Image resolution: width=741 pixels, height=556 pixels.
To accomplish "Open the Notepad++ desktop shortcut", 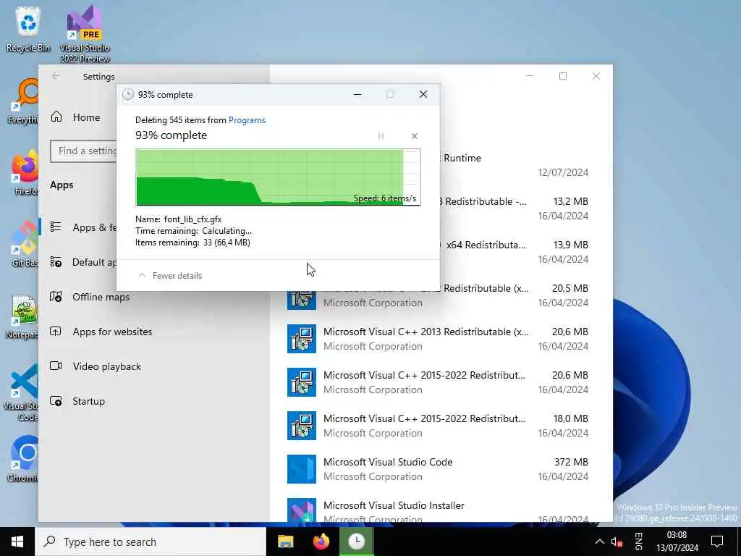I will (x=22, y=316).
